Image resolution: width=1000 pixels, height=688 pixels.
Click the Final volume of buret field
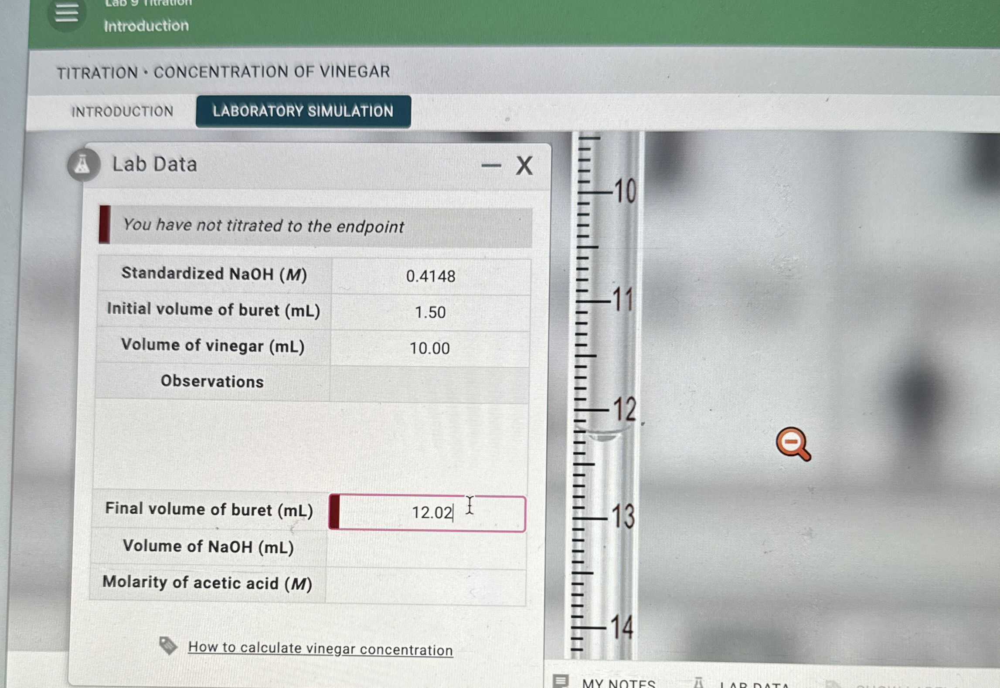tap(431, 513)
